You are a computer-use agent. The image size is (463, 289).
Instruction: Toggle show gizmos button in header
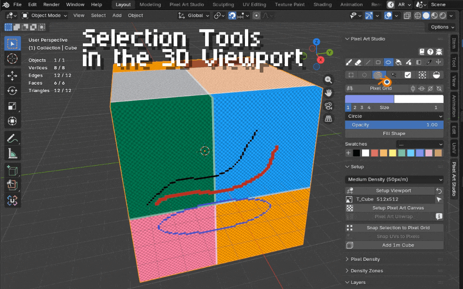(369, 15)
